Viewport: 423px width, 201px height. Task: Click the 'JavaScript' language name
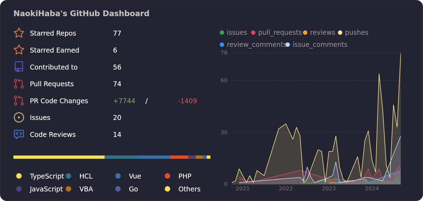46,189
